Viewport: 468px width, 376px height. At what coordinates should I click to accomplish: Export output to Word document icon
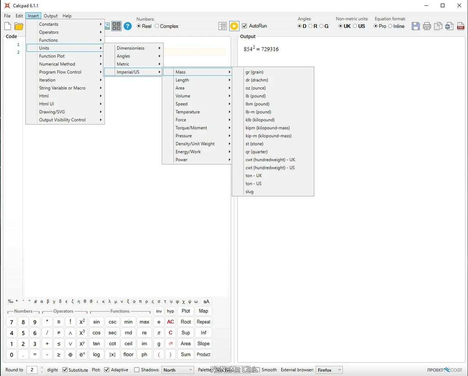(449, 26)
